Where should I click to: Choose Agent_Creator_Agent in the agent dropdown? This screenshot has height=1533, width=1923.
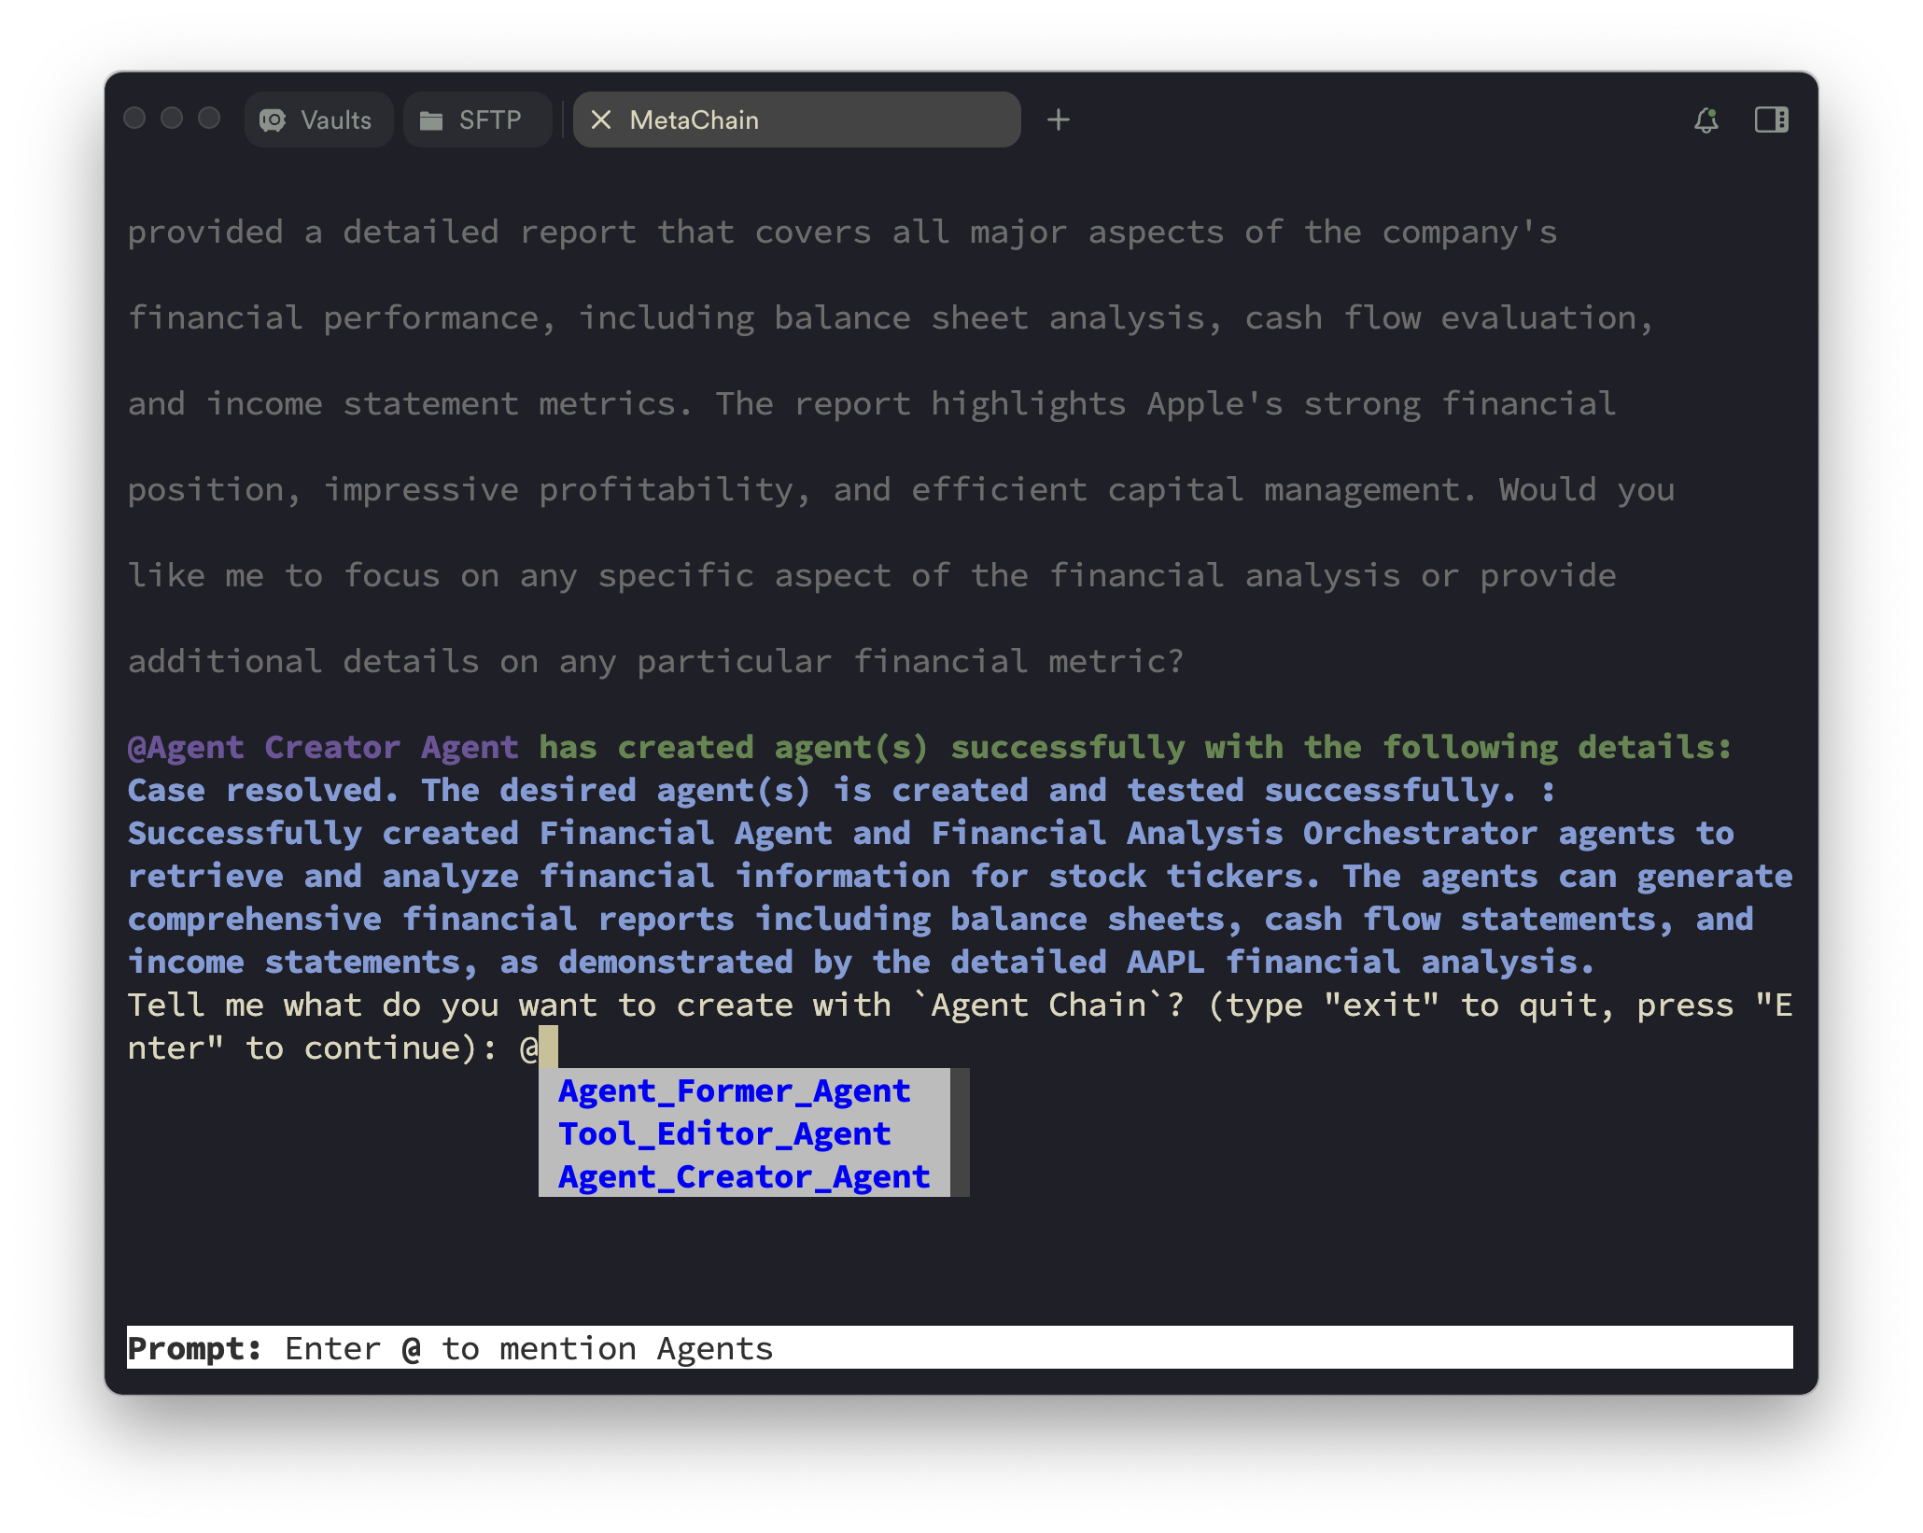coord(743,1176)
